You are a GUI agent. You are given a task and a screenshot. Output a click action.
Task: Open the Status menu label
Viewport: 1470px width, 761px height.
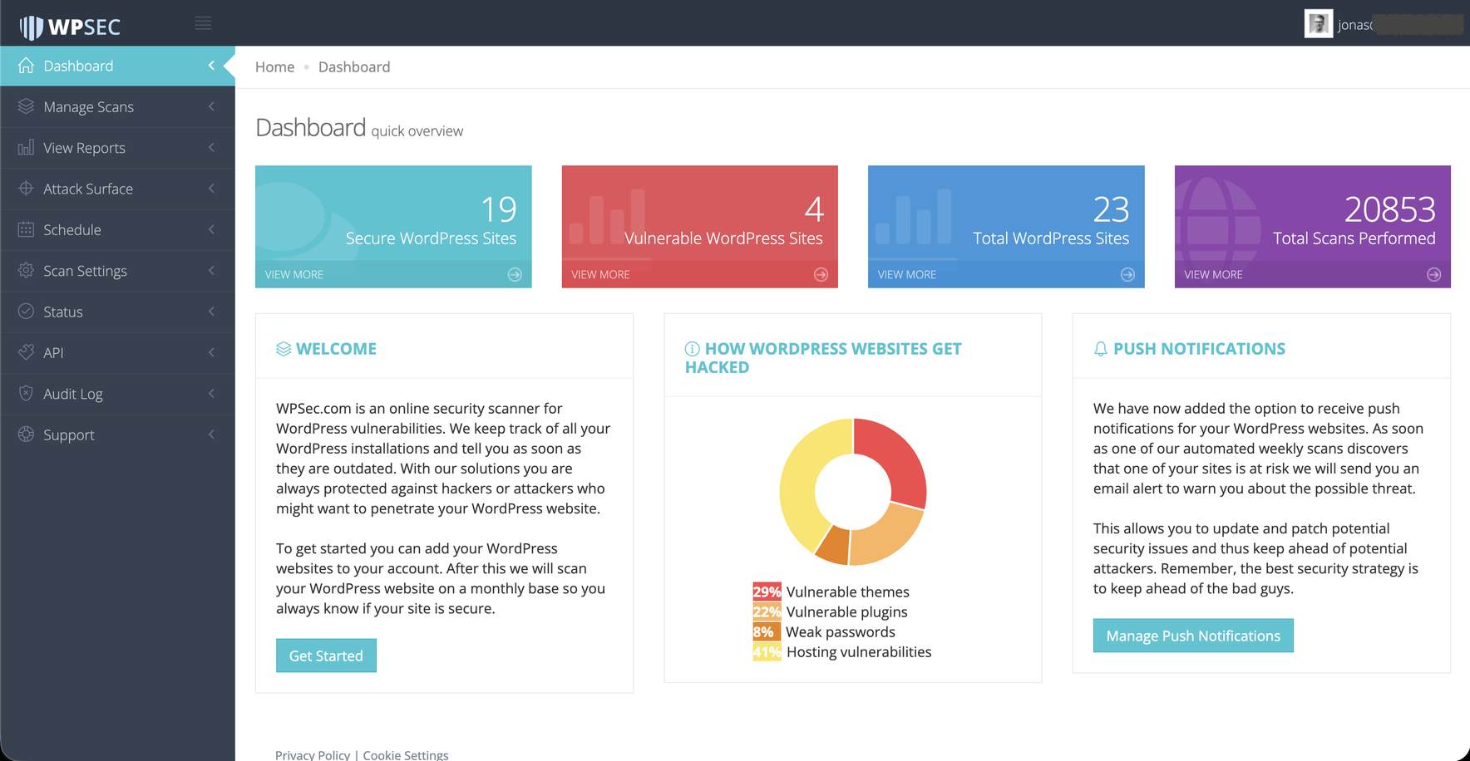[63, 312]
